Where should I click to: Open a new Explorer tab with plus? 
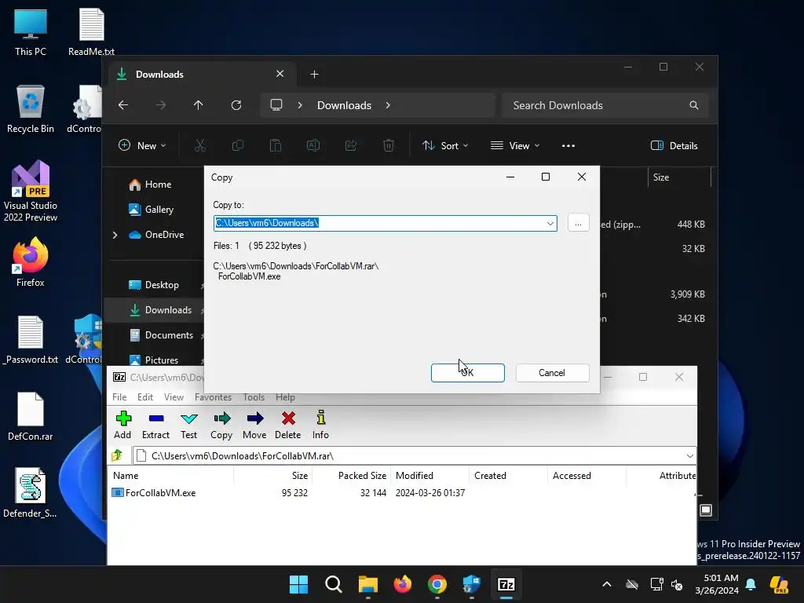314,75
